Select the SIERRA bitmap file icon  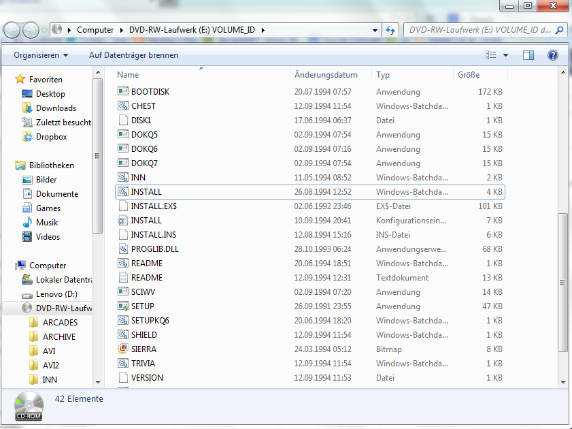[x=122, y=349]
